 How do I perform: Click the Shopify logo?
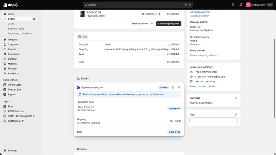pos(11,5)
